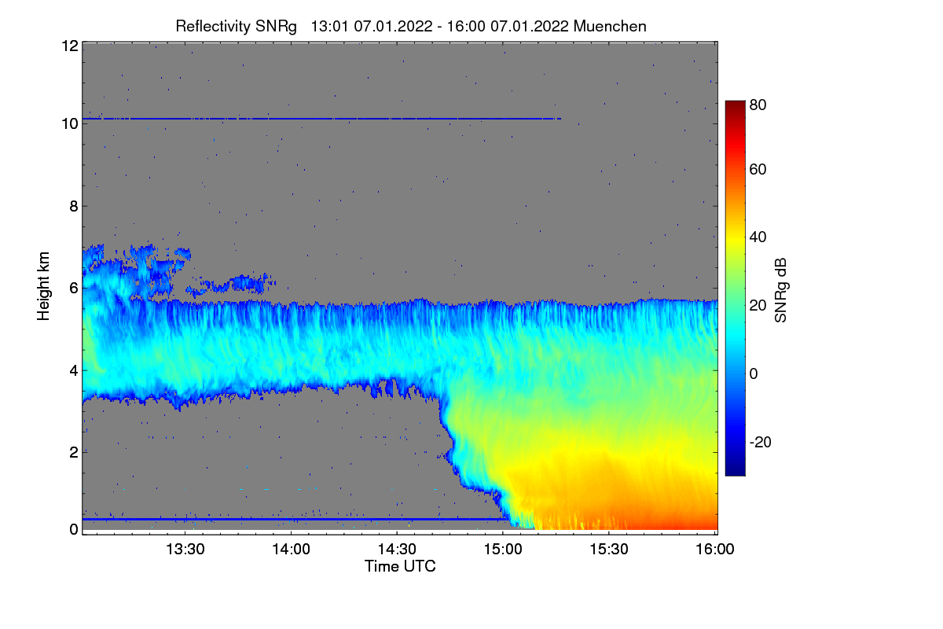This screenshot has width=943, height=629.
Task: Click the height tick label '10'
Action: coord(69,123)
